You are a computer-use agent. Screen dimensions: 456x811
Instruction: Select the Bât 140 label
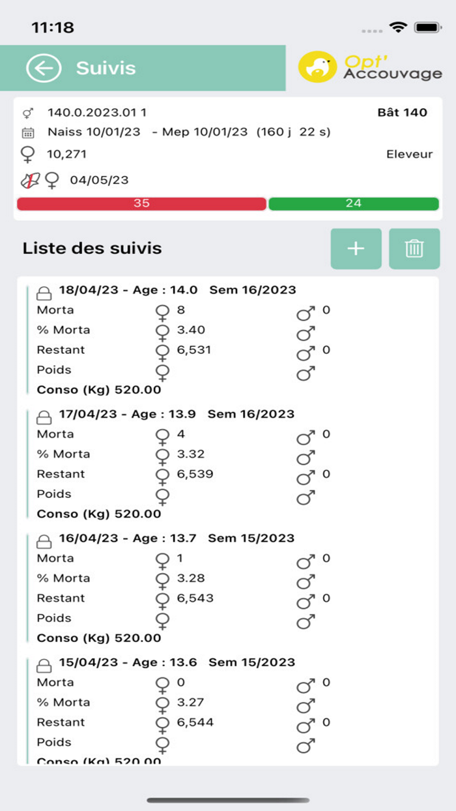(x=402, y=112)
